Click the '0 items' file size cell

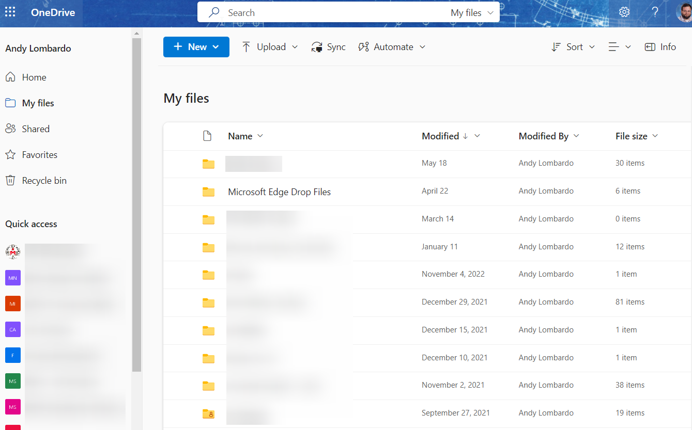point(628,219)
